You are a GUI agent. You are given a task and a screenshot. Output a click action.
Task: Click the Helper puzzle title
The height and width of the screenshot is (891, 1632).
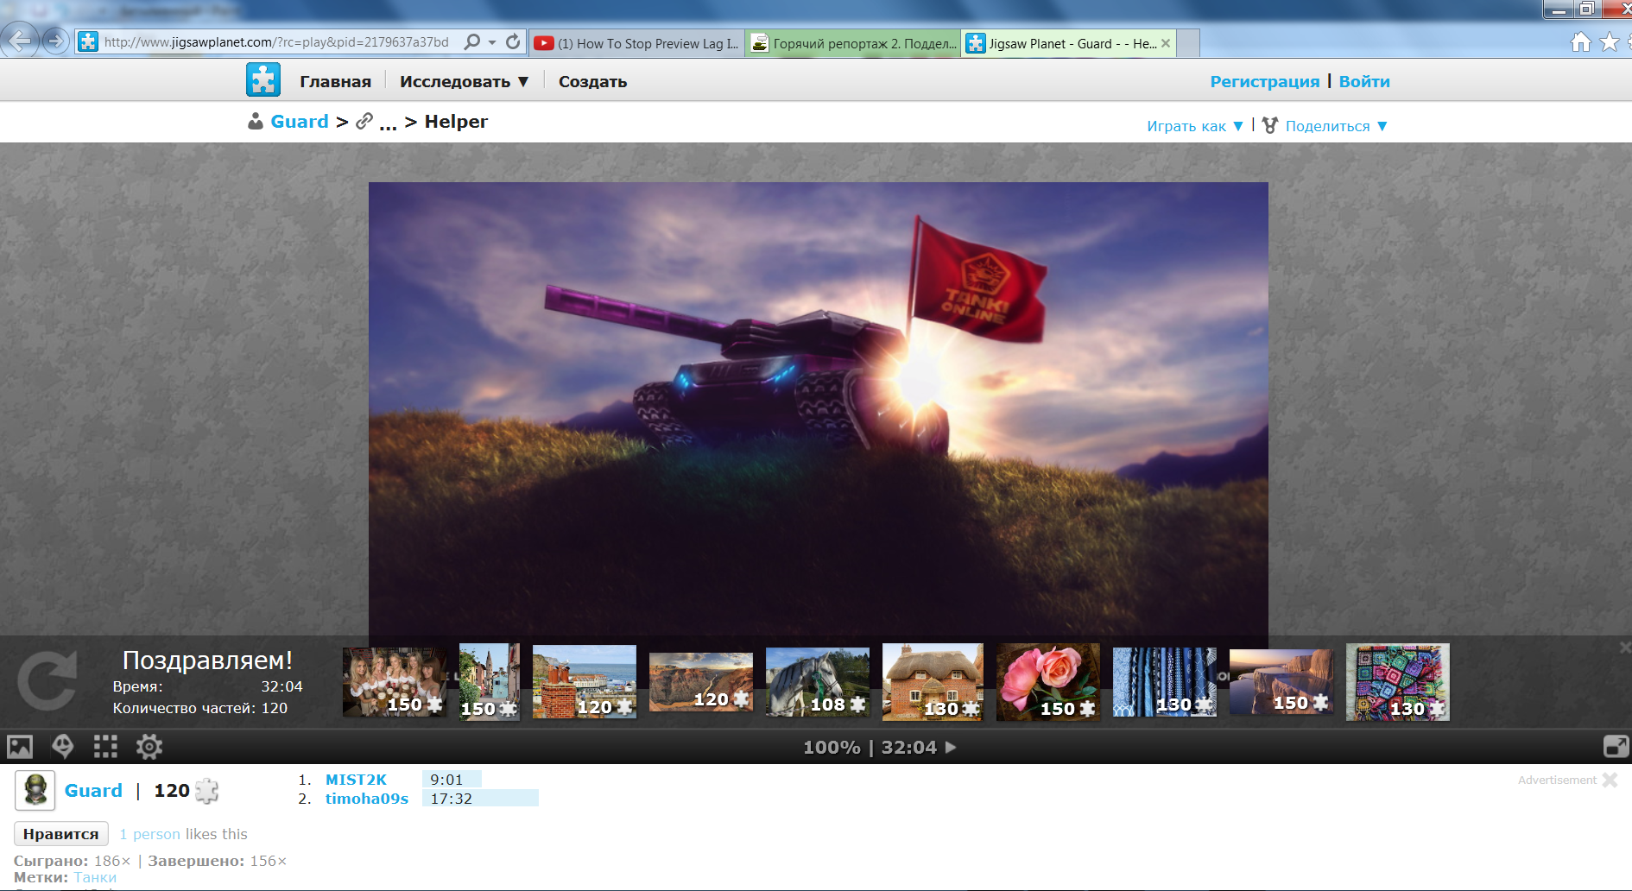(456, 122)
